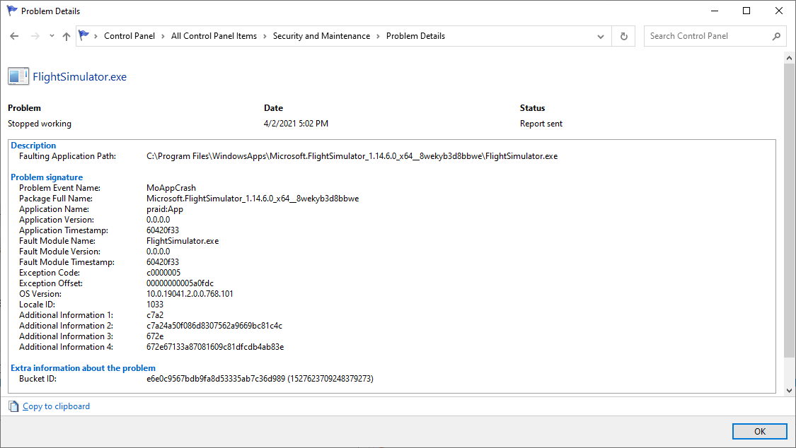The height and width of the screenshot is (448, 796).
Task: Open Security and Maintenance breadcrumb
Action: [321, 36]
